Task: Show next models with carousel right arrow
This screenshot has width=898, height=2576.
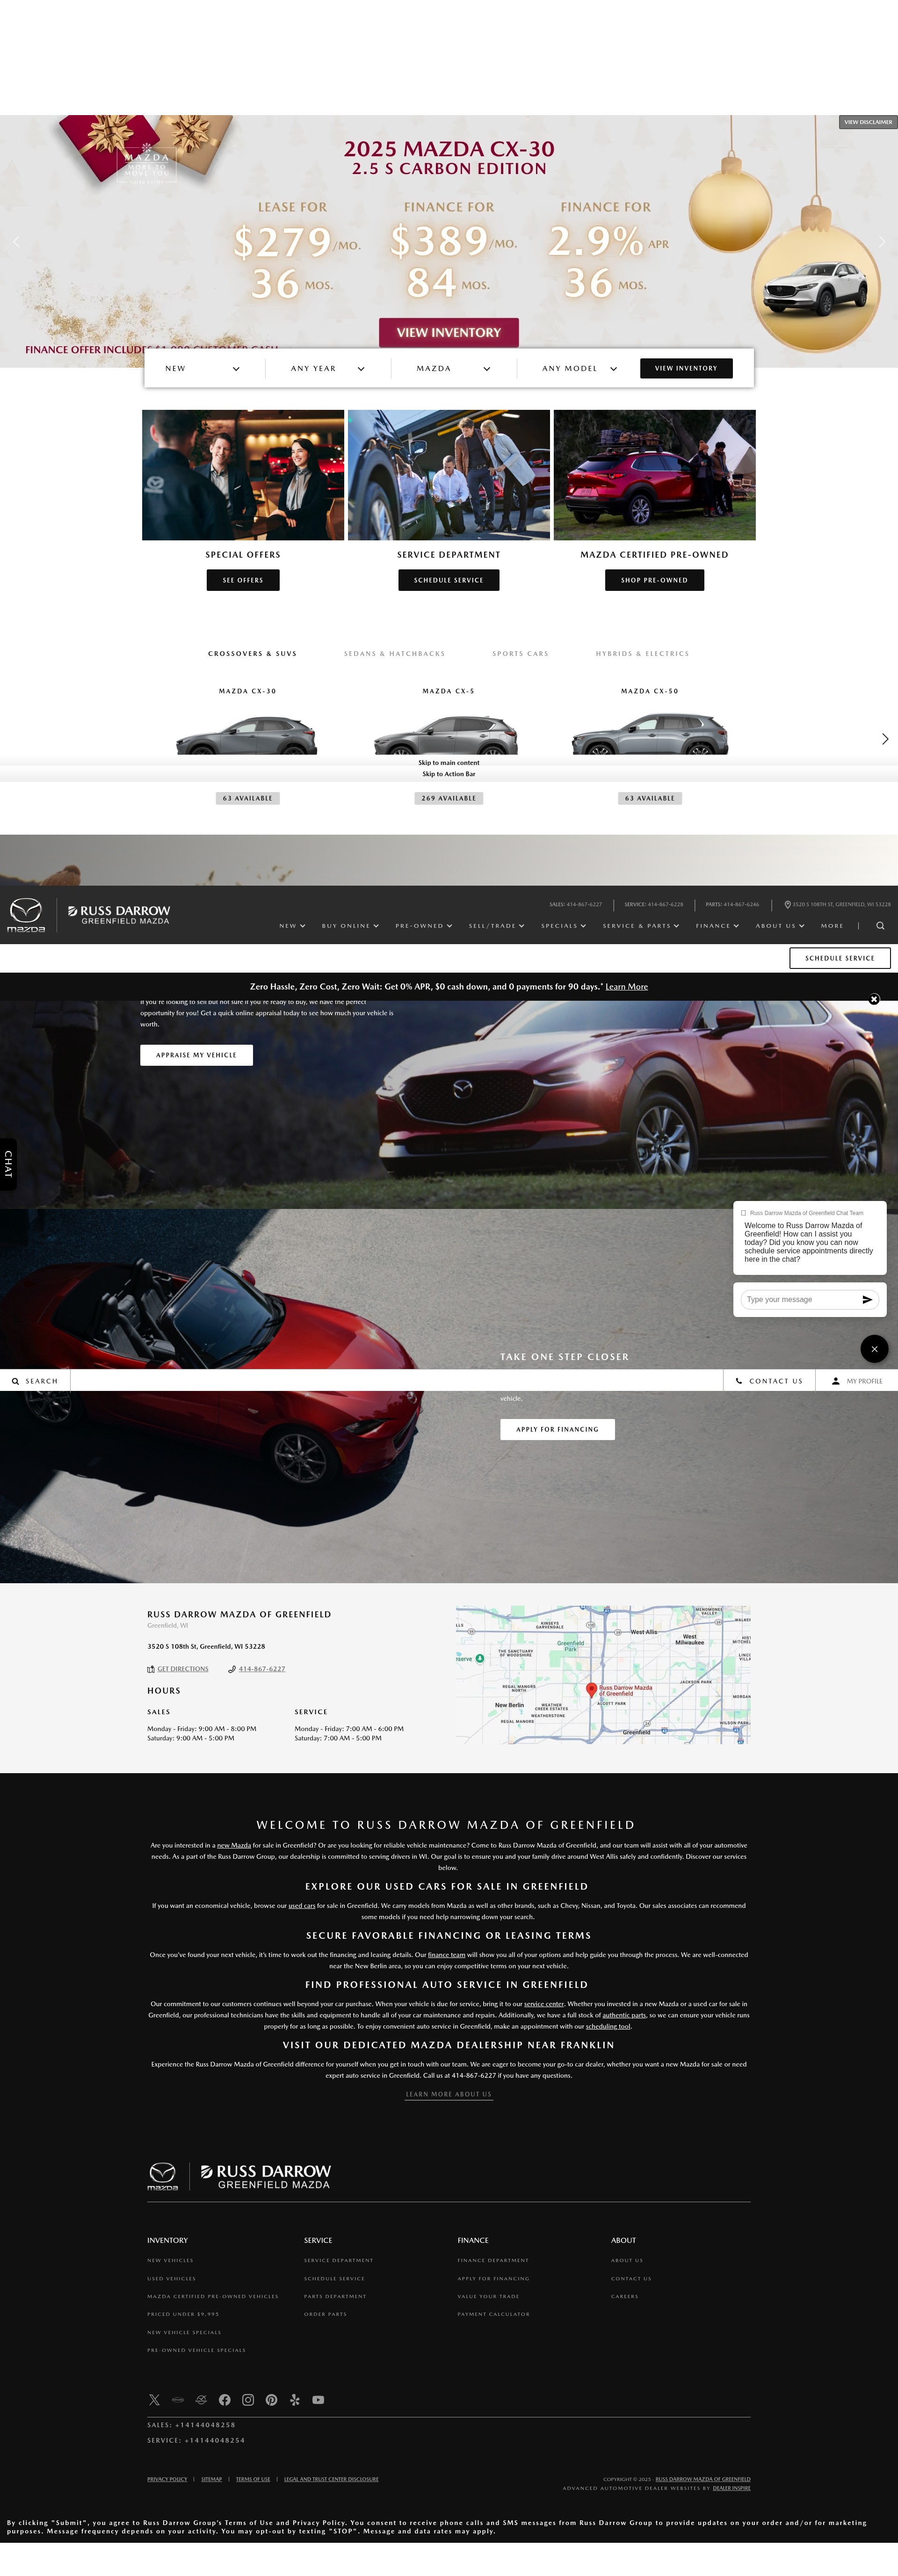Action: pos(885,739)
